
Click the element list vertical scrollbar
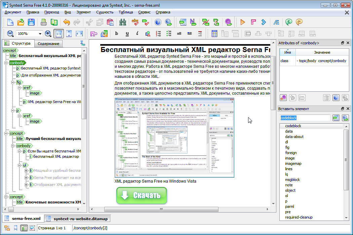pyautogui.click(x=346, y=171)
